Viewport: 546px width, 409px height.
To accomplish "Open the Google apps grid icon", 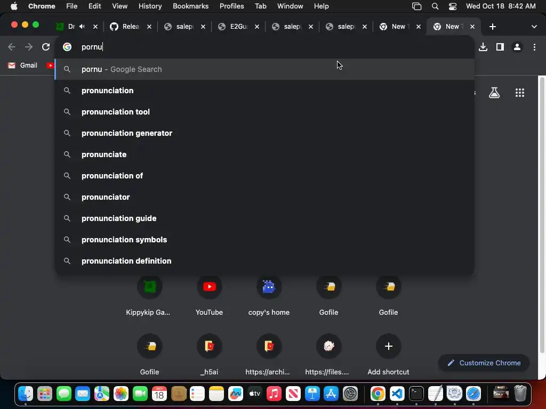I will click(519, 93).
